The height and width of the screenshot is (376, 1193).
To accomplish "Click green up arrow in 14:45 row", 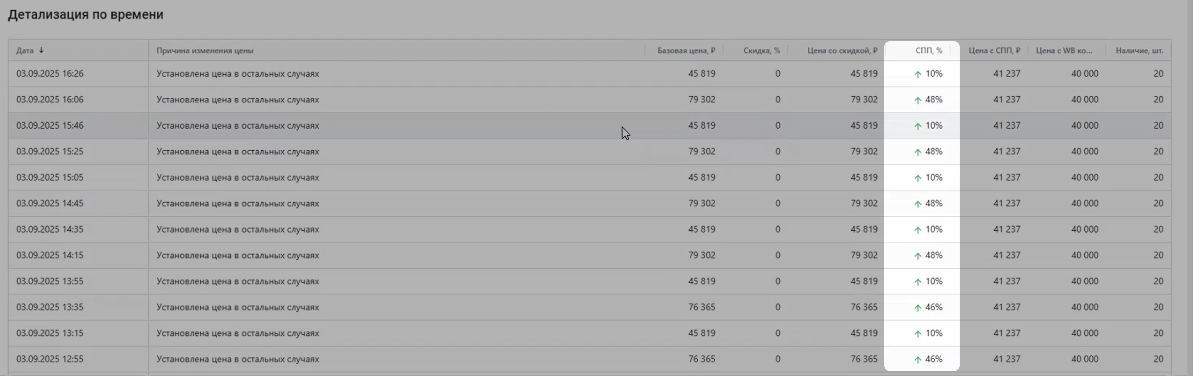I will pyautogui.click(x=917, y=204).
